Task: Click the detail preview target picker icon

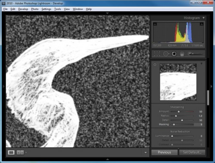Action: (155, 65)
